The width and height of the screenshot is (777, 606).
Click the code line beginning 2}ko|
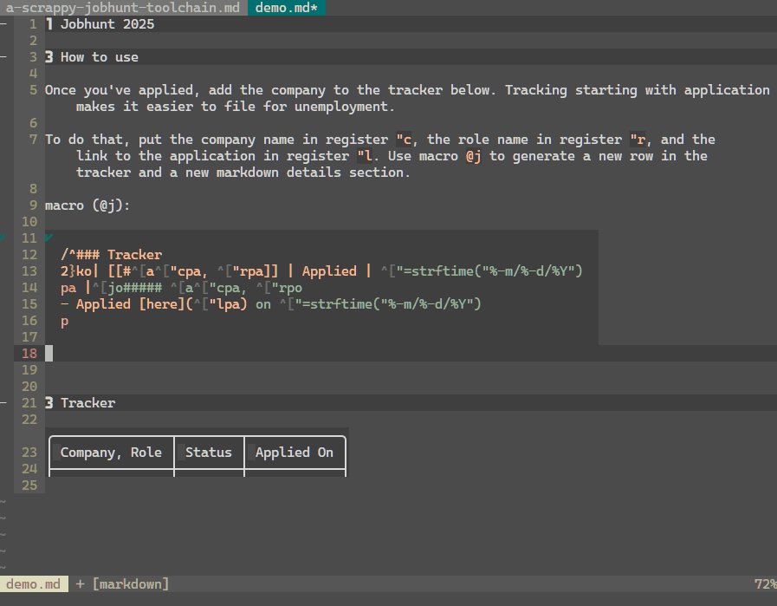(x=321, y=271)
